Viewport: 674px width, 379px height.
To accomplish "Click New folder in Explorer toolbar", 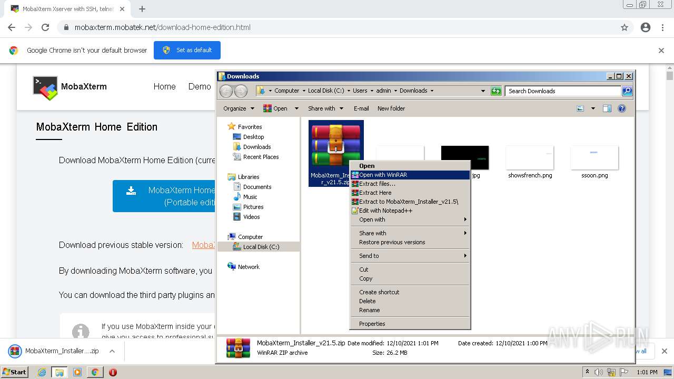I will [x=391, y=108].
